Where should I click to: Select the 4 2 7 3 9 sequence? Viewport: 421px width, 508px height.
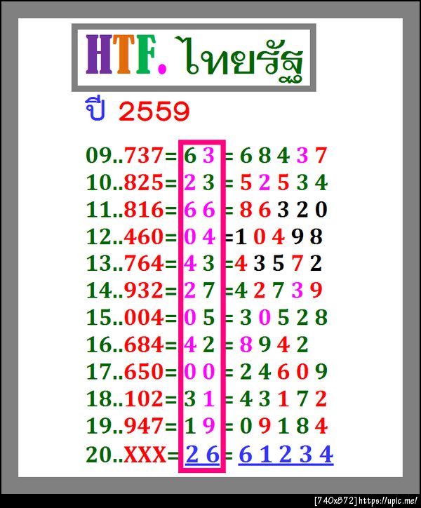tap(279, 290)
